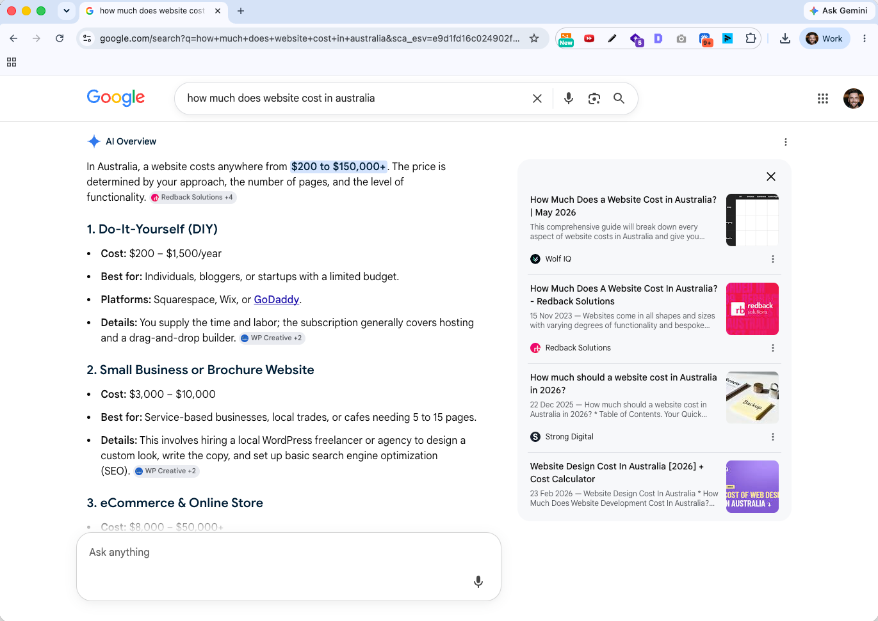Open the extension with the 5 badge
The height and width of the screenshot is (621, 878).
pos(636,39)
